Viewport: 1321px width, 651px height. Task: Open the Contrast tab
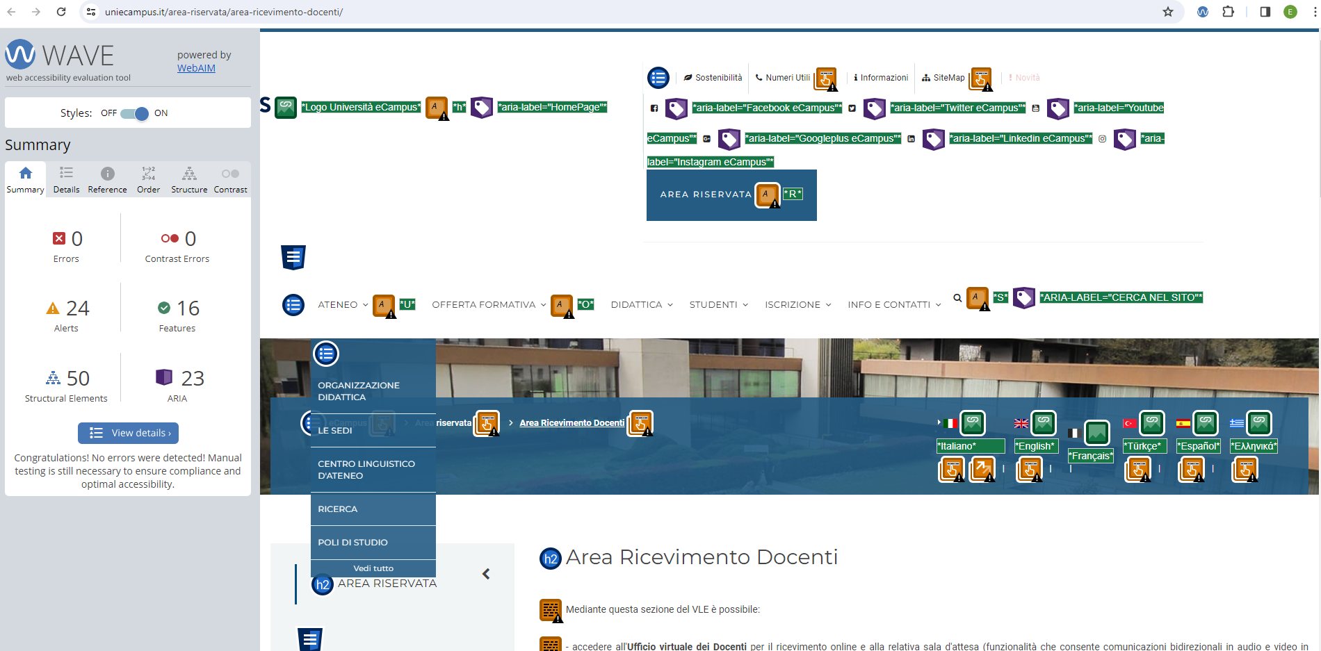tap(230, 180)
